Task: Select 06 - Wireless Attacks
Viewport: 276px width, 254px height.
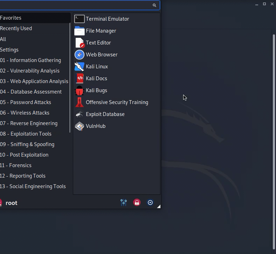Action: [x=34, y=113]
